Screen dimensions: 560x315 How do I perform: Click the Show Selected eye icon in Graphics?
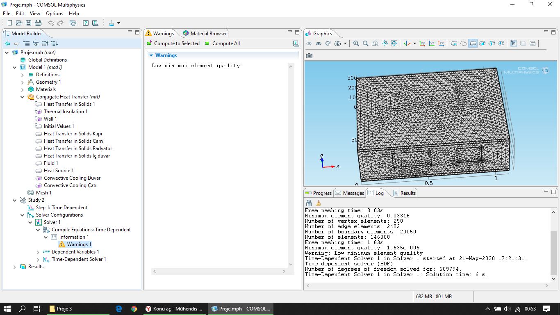click(319, 43)
